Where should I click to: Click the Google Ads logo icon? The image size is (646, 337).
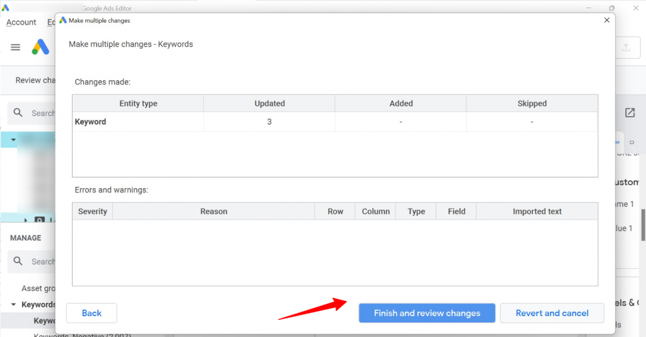(x=40, y=47)
